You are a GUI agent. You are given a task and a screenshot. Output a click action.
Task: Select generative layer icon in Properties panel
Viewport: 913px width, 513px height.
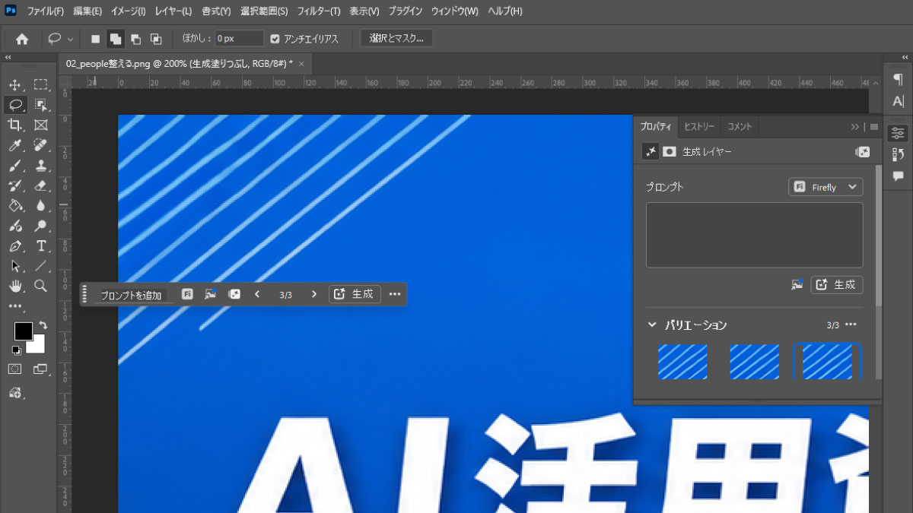[650, 152]
